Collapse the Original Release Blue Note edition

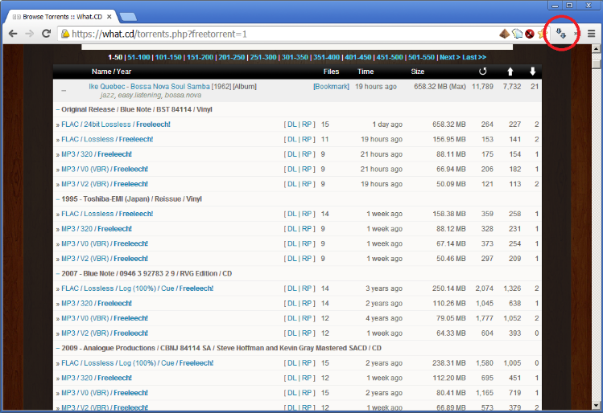point(58,110)
